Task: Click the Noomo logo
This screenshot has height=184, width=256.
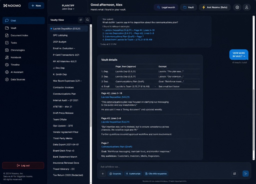Action: point(12,5)
